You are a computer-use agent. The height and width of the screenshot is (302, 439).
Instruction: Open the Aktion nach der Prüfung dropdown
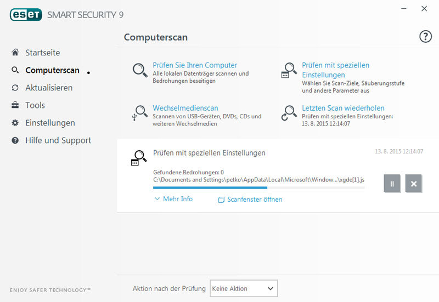[244, 288]
